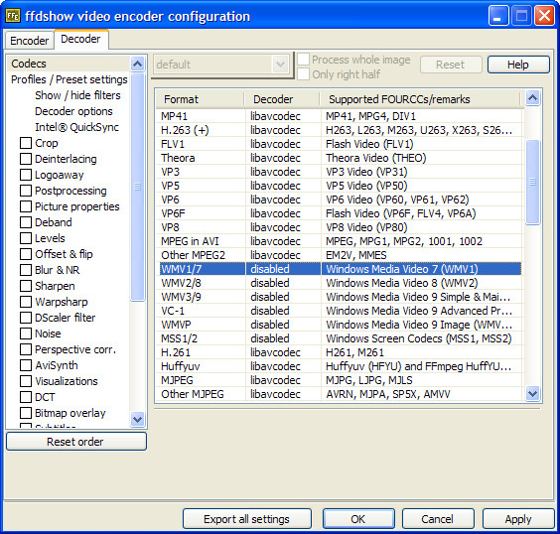The image size is (560, 534).
Task: Toggle Perspective corr. checkbox
Action: coord(26,349)
